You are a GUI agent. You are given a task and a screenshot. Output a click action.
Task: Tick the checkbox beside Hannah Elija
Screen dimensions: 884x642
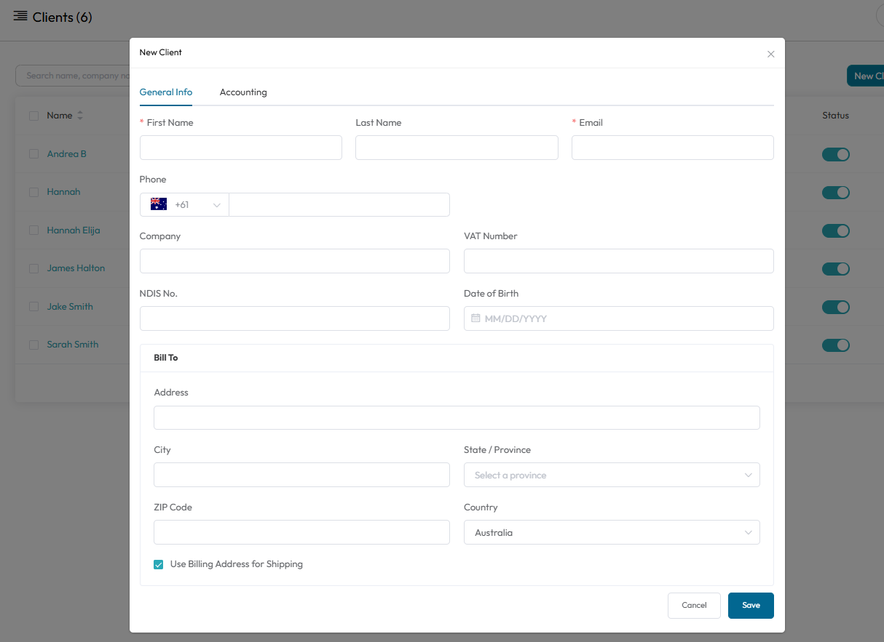[x=33, y=230]
